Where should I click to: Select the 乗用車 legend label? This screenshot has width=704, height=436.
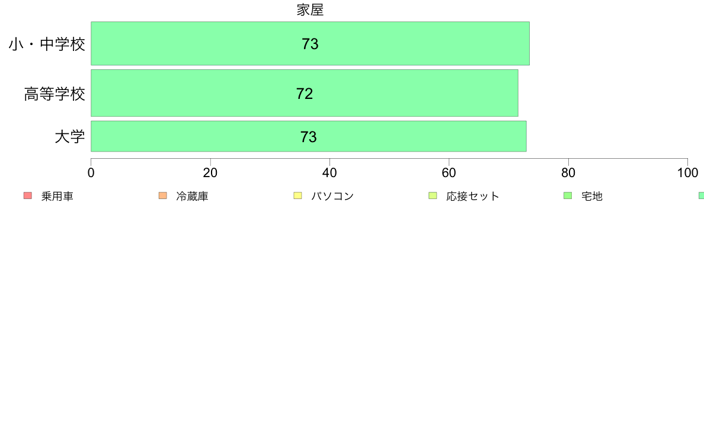tap(57, 196)
